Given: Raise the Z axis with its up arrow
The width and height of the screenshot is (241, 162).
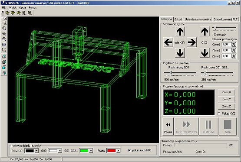Looking at the screenshot, I should click(205, 32).
